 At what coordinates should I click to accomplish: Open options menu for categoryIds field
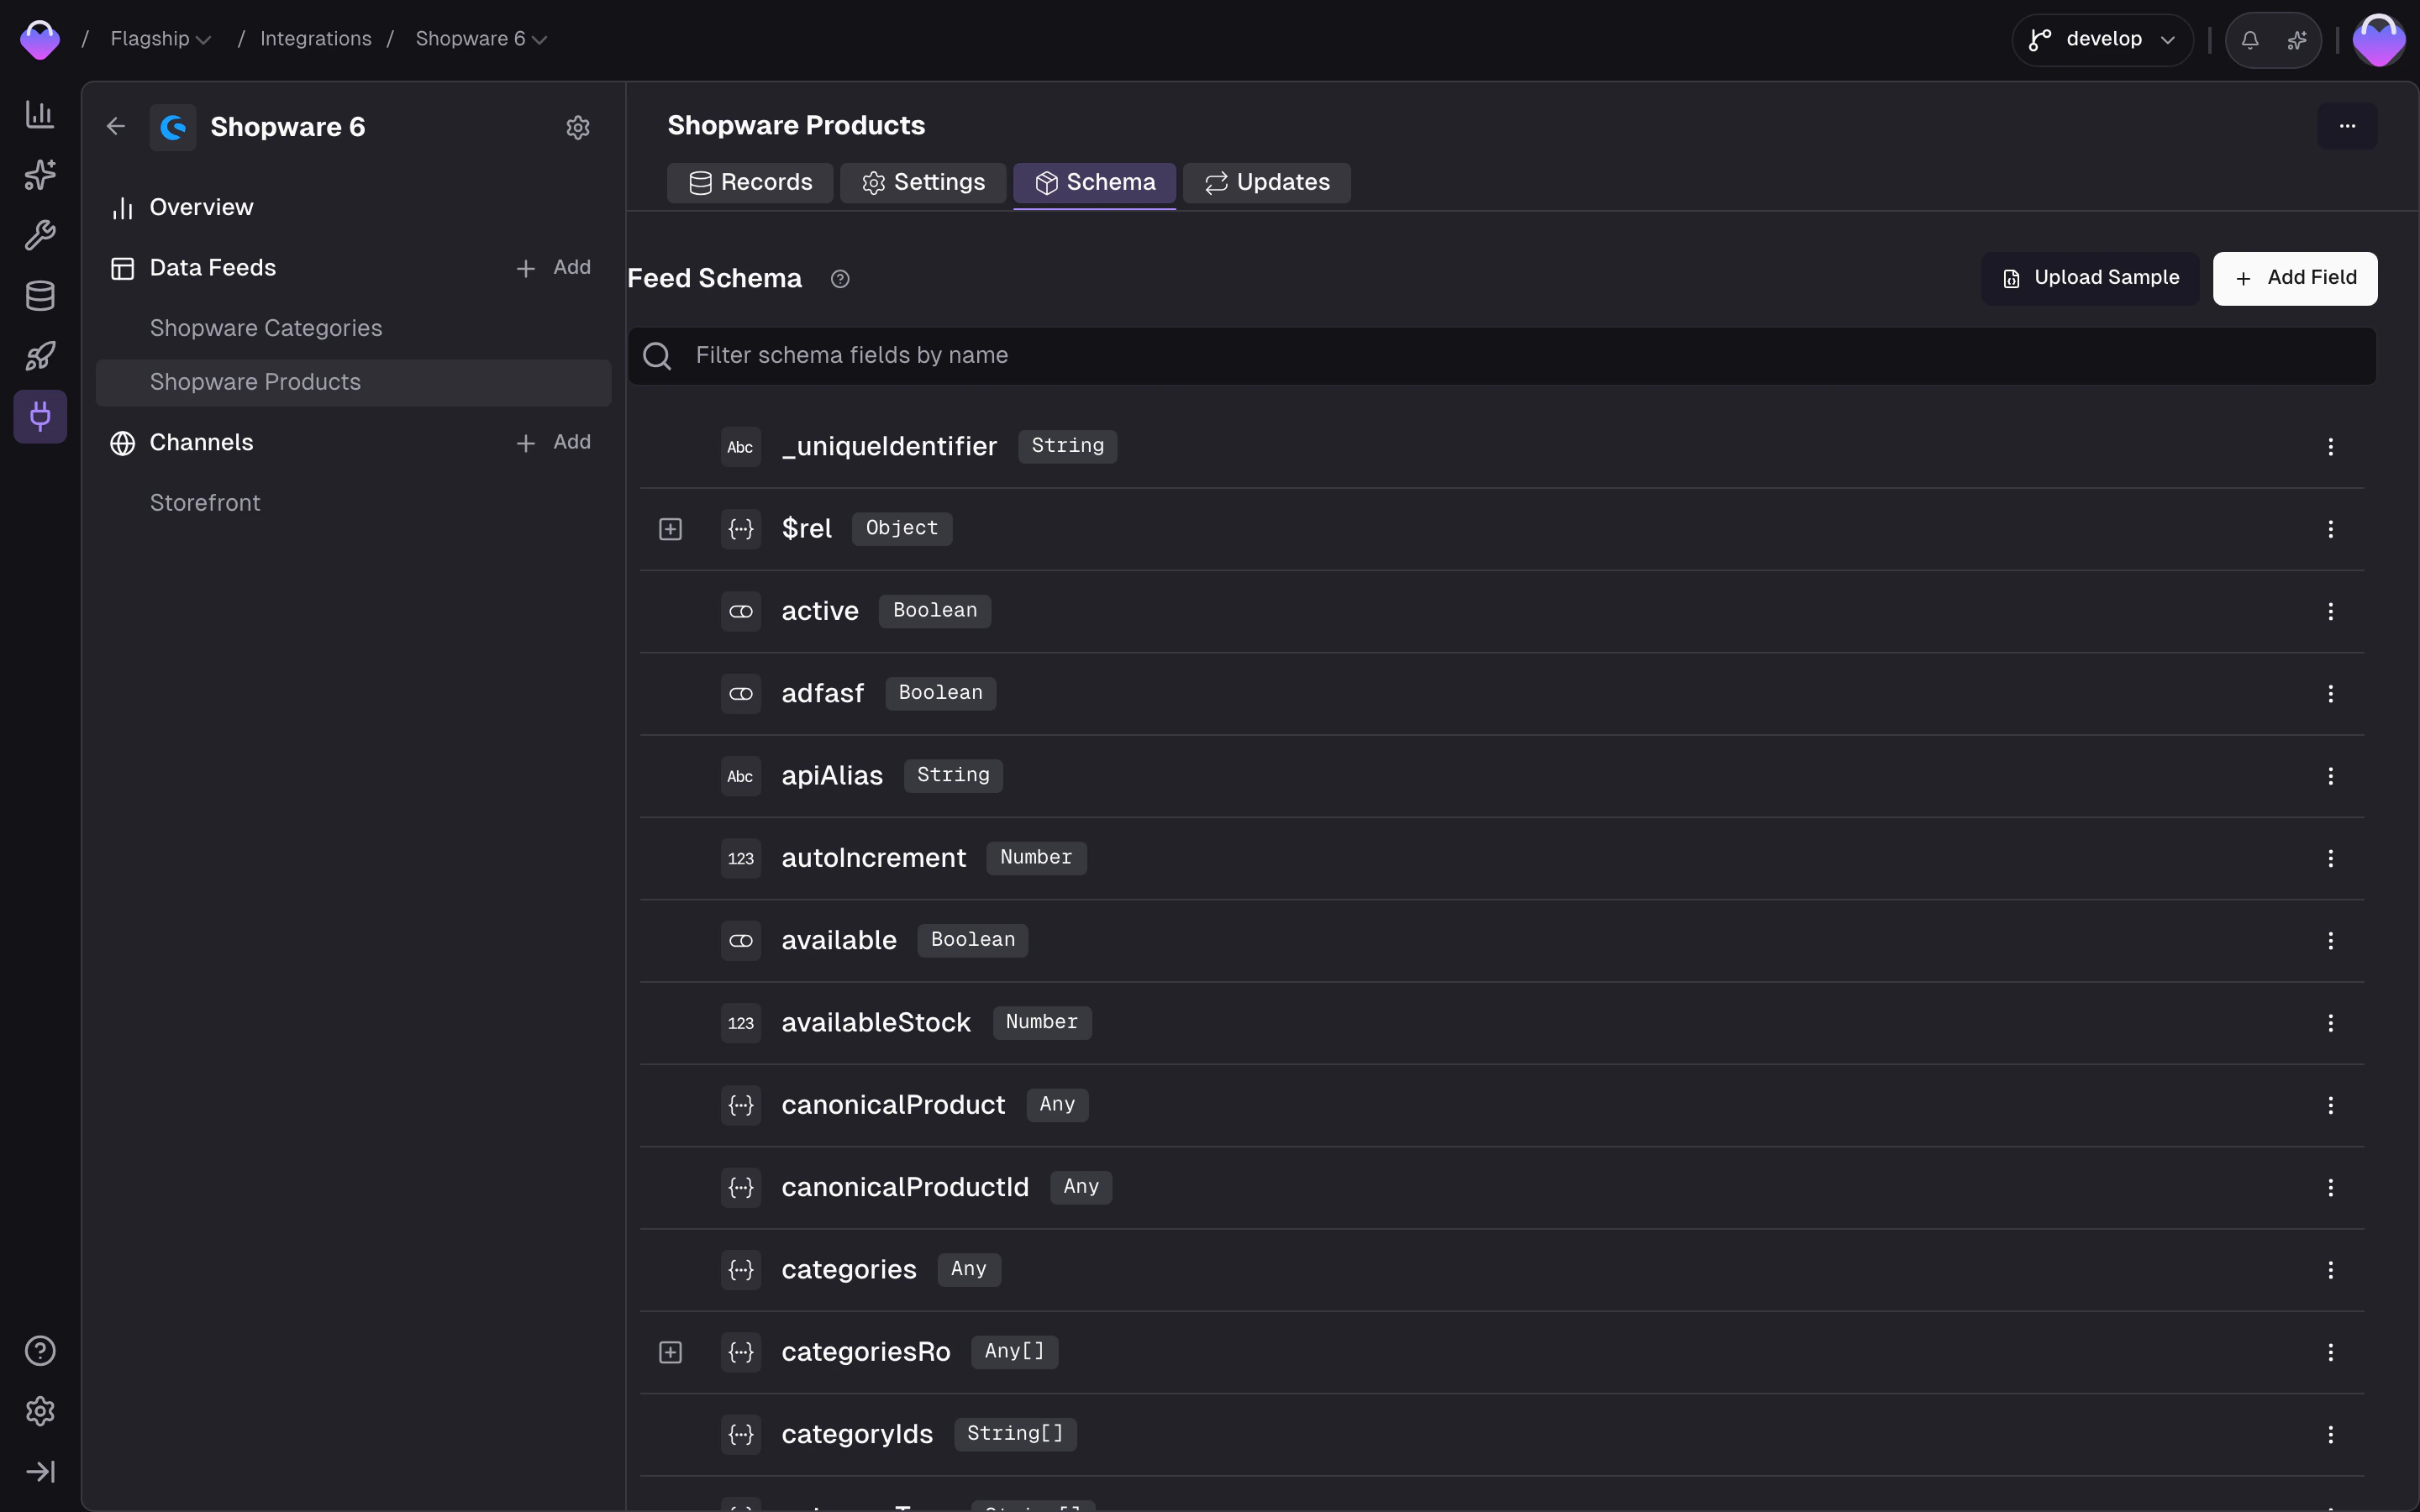[x=2330, y=1435]
